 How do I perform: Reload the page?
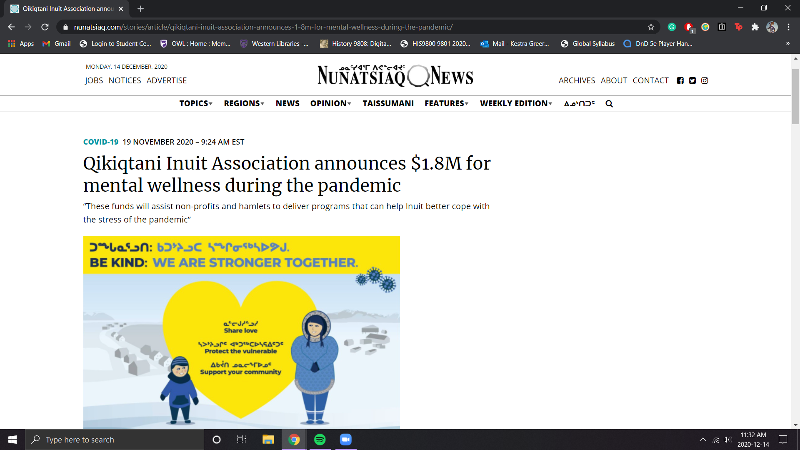[45, 27]
